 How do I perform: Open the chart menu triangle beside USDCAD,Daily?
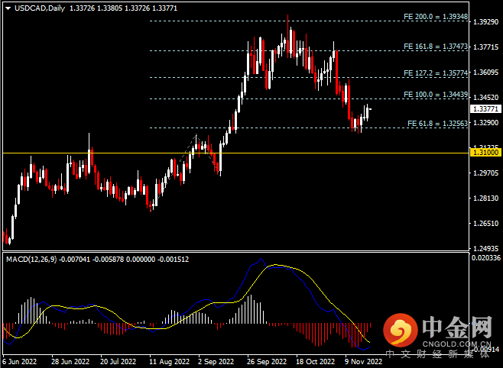pyautogui.click(x=8, y=8)
